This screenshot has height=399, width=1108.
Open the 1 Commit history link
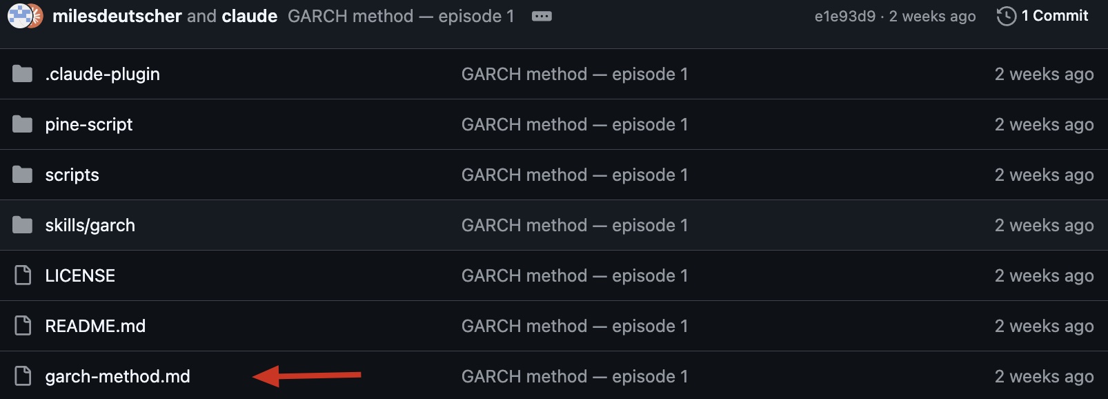click(1055, 16)
